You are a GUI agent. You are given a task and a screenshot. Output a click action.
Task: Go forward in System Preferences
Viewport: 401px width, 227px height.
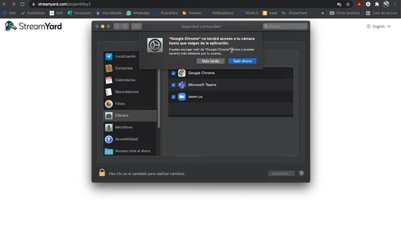pos(125,26)
